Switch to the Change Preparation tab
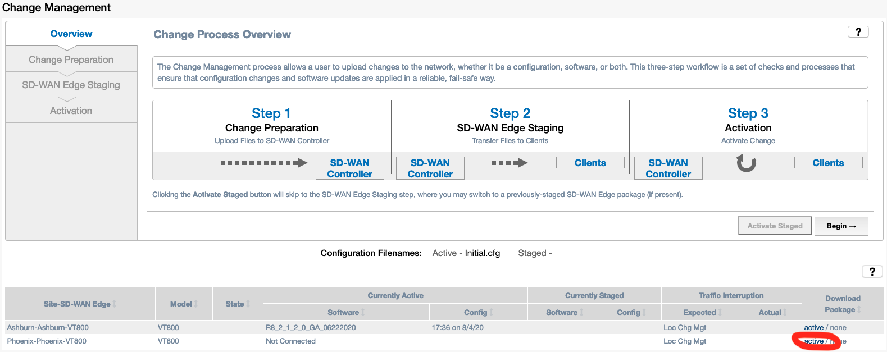This screenshot has width=887, height=352. pyautogui.click(x=71, y=60)
